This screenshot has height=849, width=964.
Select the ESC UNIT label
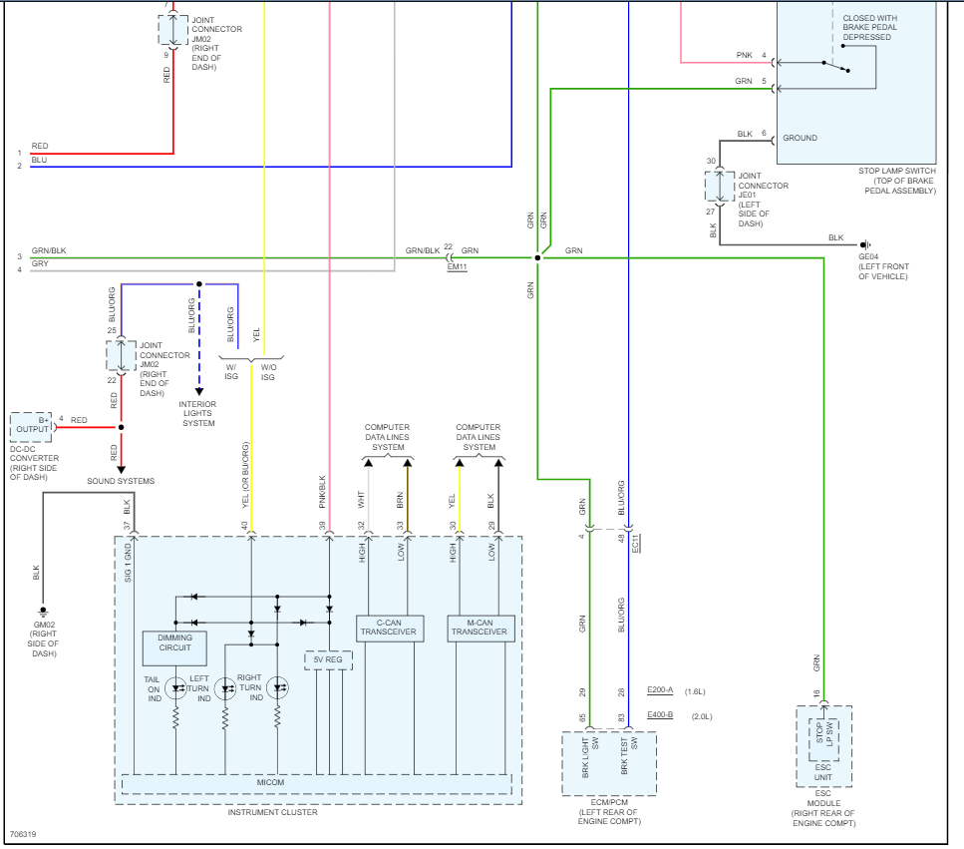tap(822, 772)
